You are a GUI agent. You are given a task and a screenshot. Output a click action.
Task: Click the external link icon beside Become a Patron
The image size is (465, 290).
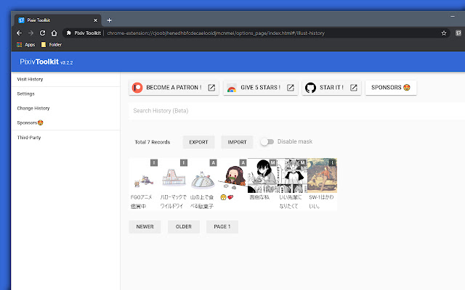211,88
